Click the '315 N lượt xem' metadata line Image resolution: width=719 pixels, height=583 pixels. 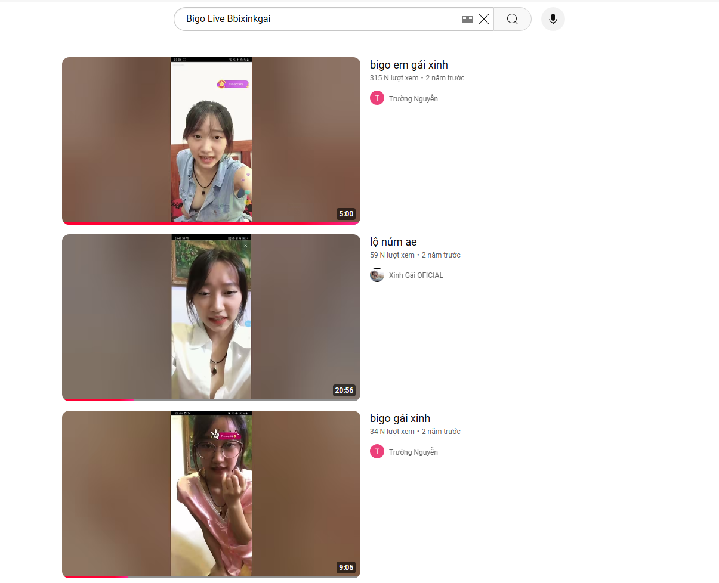coord(394,78)
